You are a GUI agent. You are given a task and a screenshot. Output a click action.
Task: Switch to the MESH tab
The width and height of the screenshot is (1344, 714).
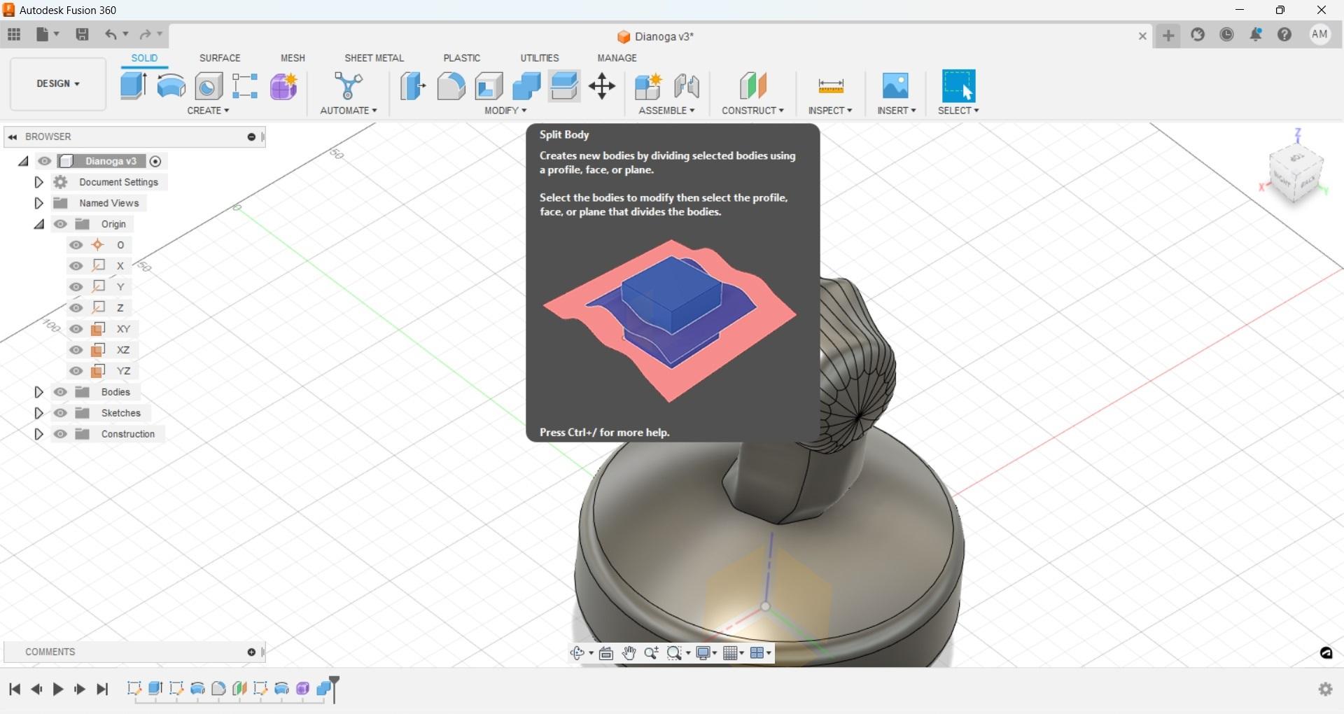[293, 58]
